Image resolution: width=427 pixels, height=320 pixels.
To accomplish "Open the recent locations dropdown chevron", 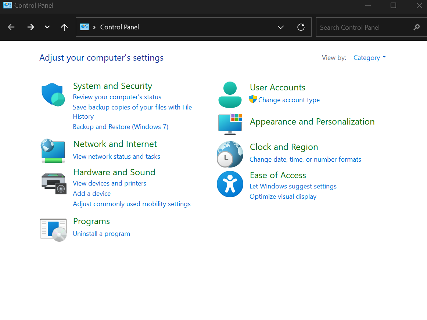I will click(x=47, y=27).
